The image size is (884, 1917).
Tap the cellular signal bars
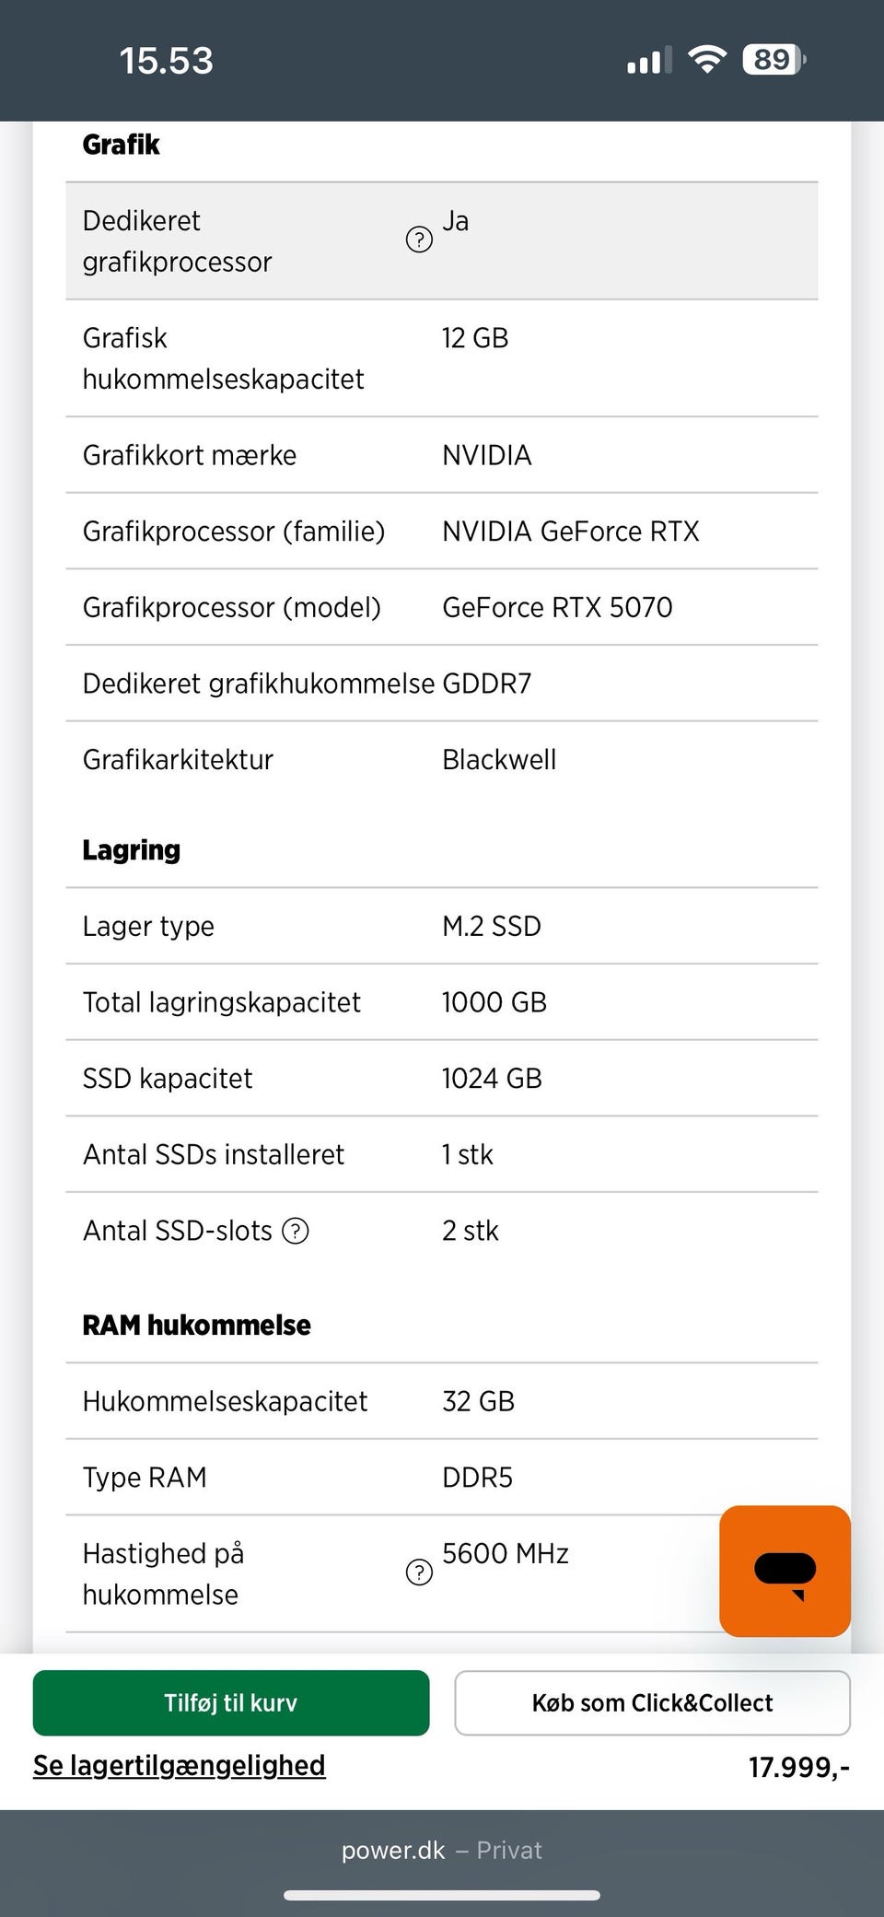click(649, 61)
